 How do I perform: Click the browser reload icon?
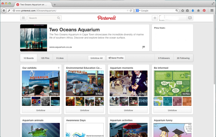point(131,10)
